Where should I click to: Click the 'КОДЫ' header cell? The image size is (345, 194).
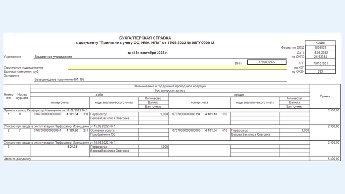coord(320,42)
